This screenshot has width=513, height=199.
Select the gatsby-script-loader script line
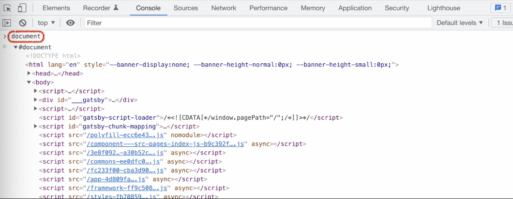click(x=191, y=117)
